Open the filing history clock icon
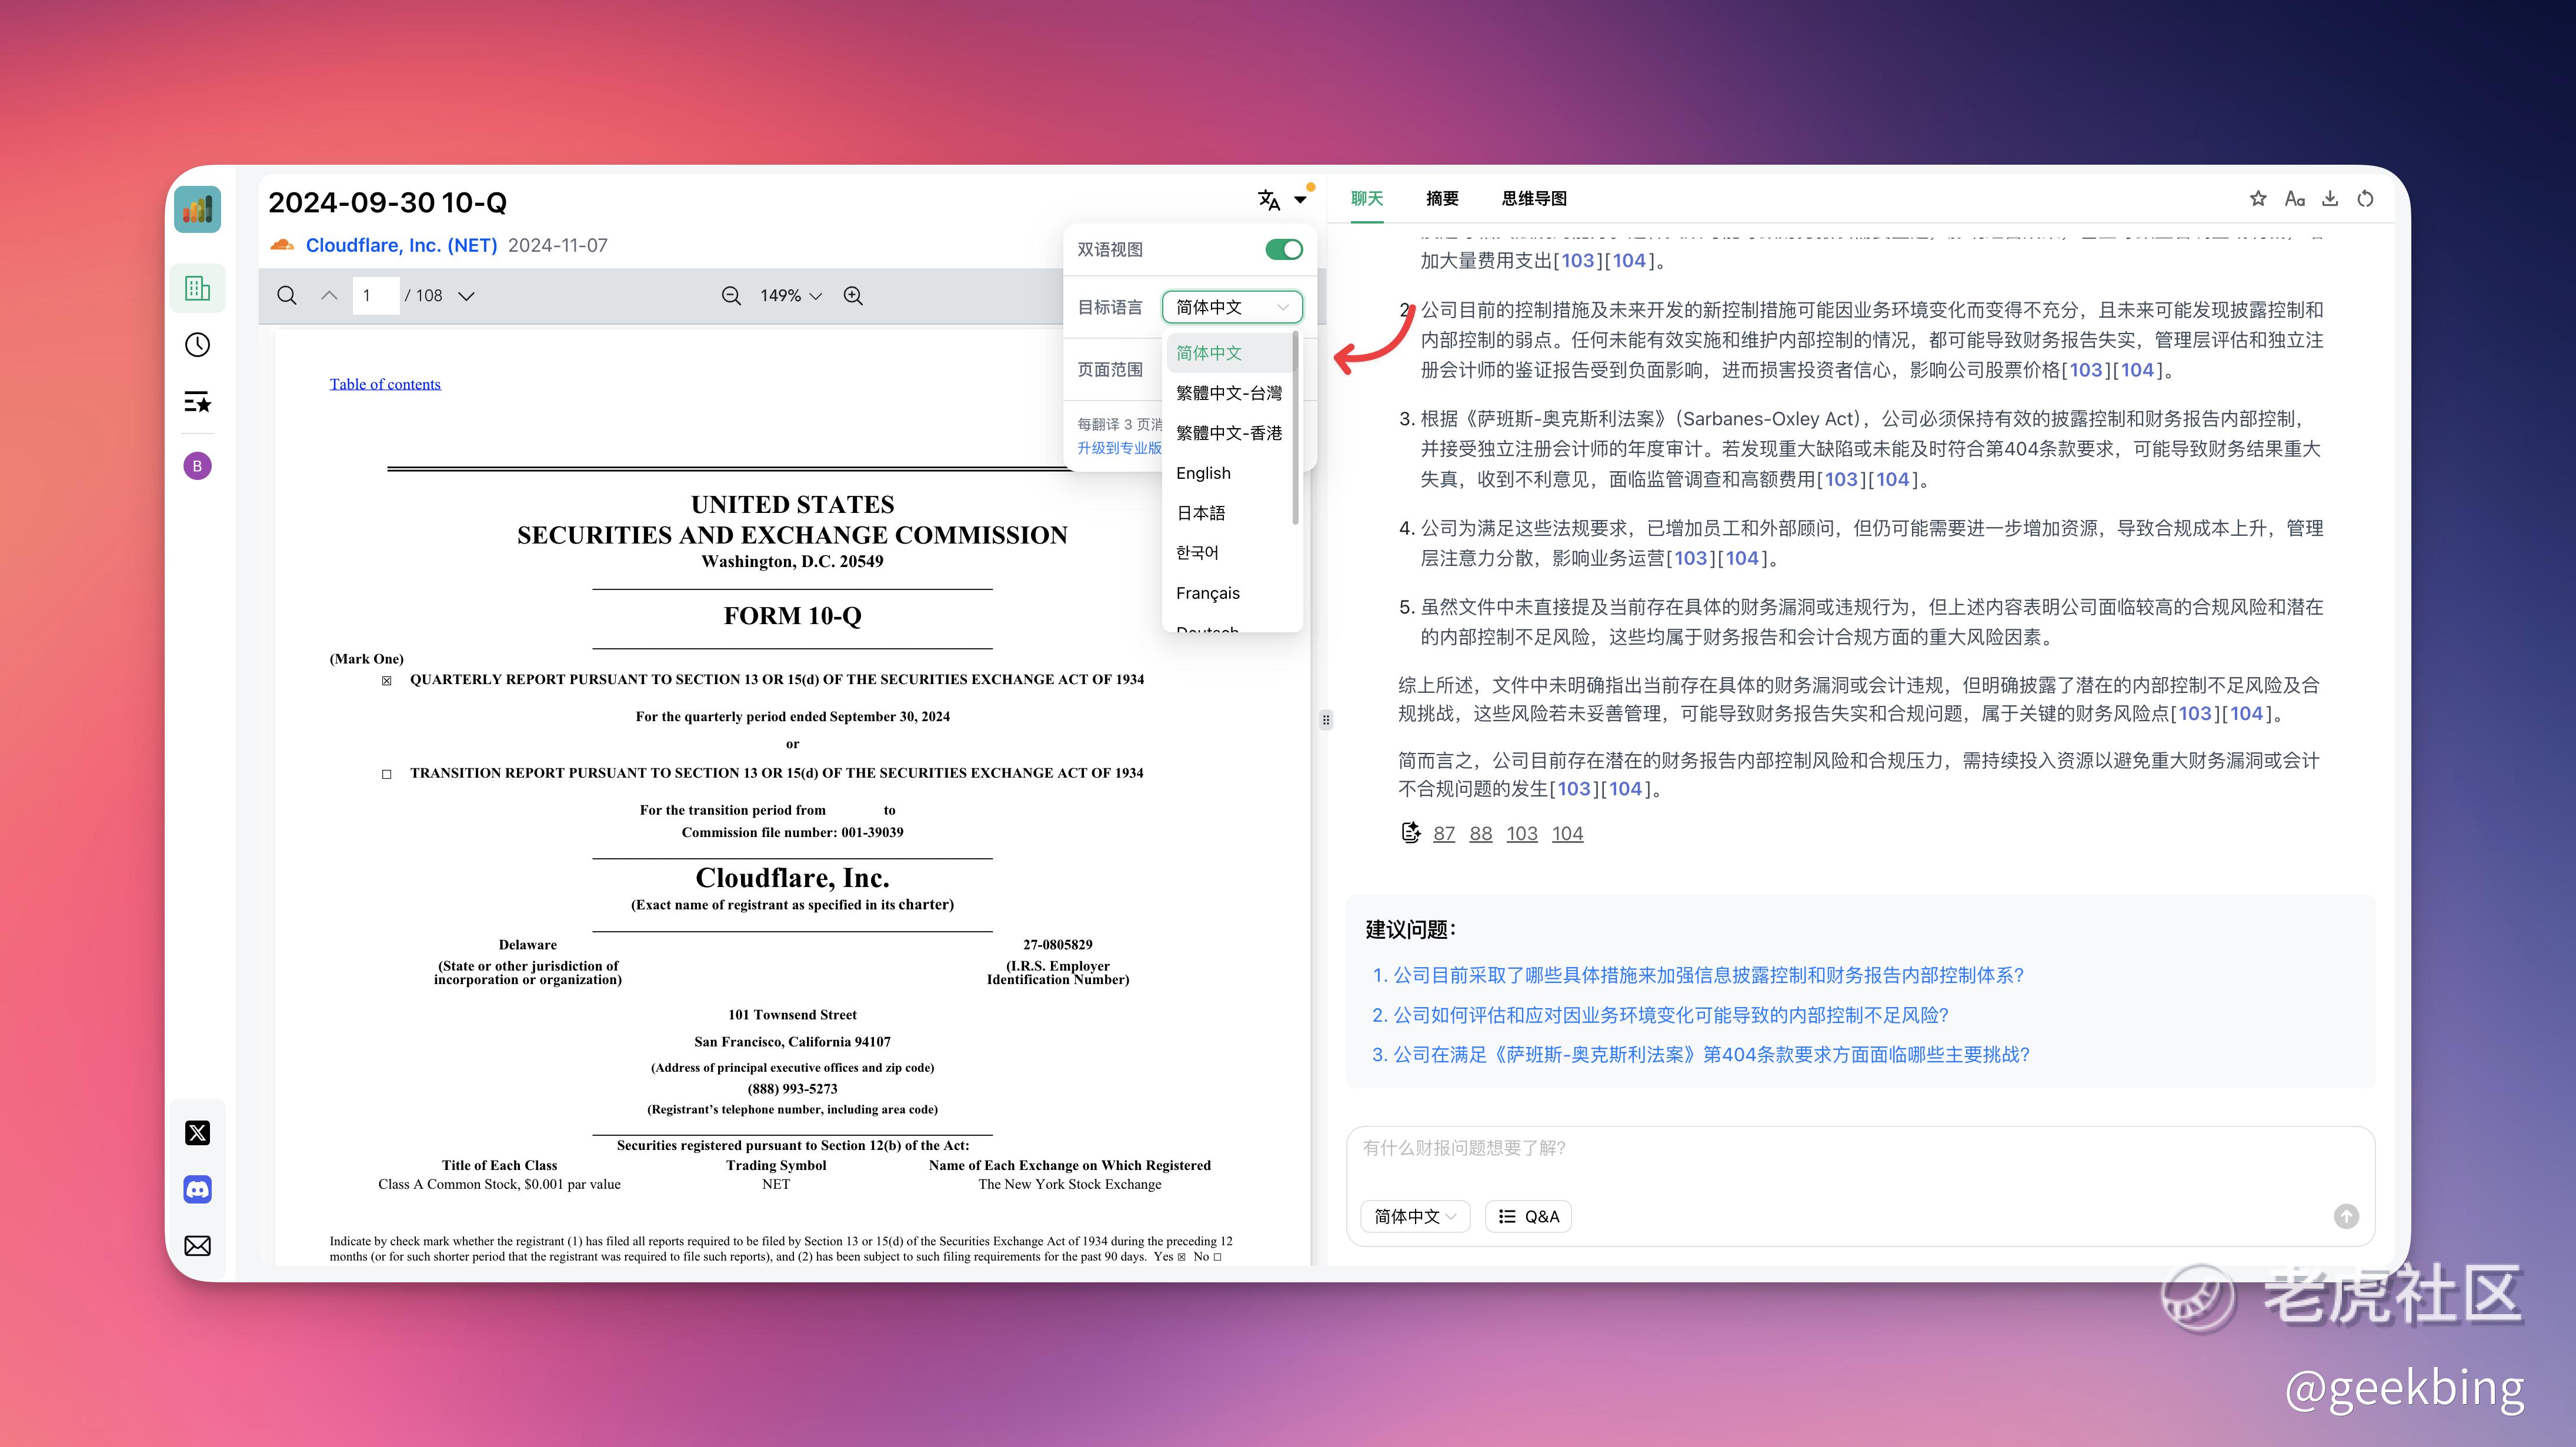The height and width of the screenshot is (1447, 2576). [x=198, y=345]
